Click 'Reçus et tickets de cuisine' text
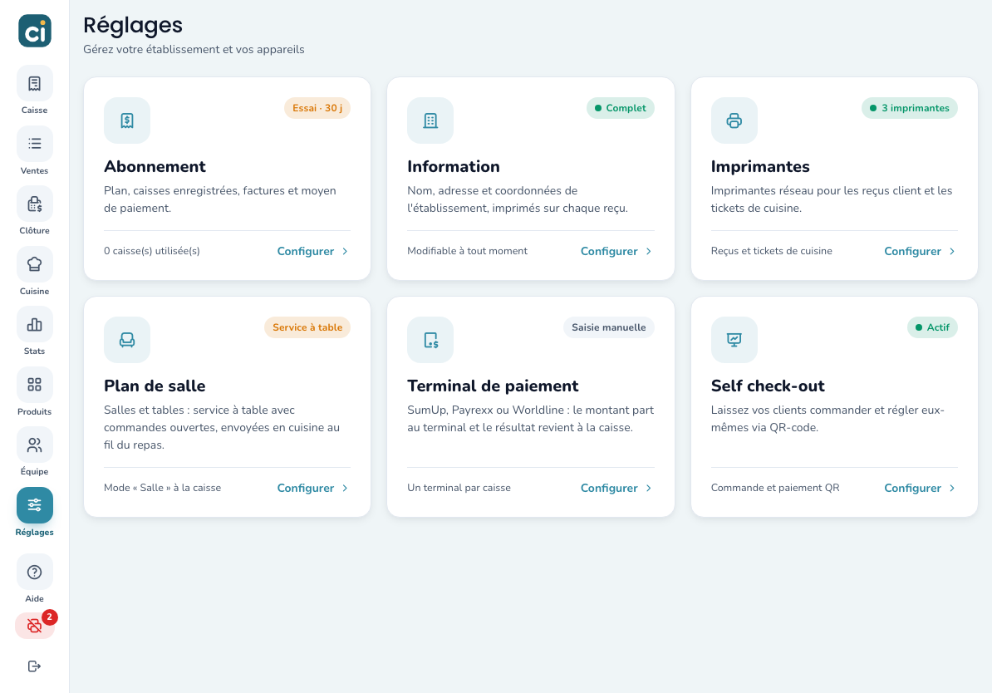The width and height of the screenshot is (992, 693). pos(772,251)
